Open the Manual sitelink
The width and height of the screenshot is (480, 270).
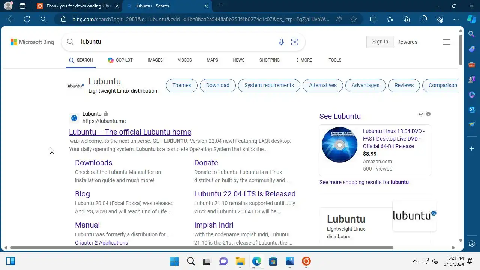tap(87, 225)
